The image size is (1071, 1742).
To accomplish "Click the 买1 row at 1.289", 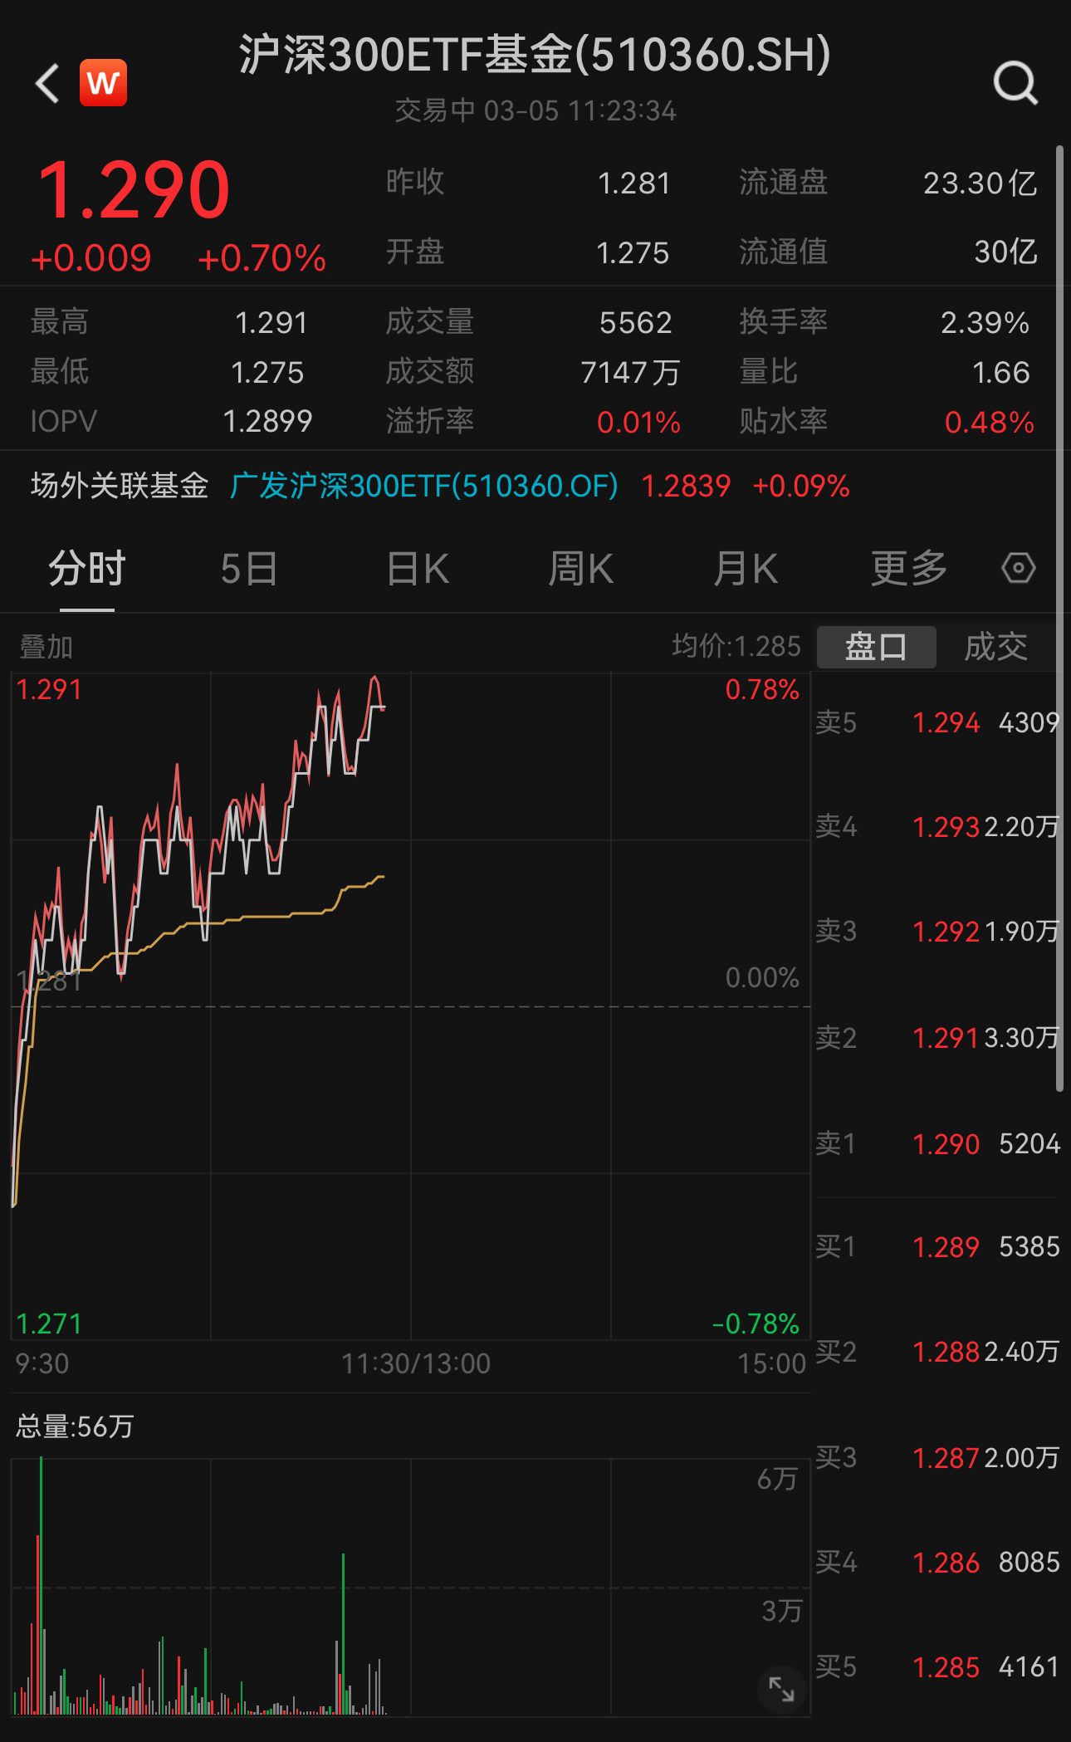I will pos(937,1246).
